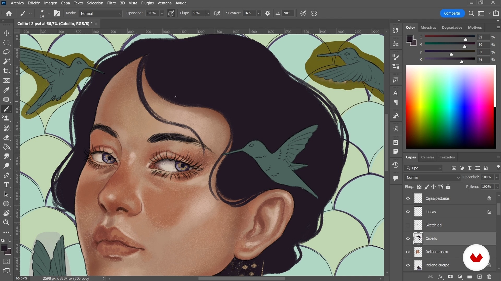Create a new layer with the plus icon
501x281 pixels.
coord(480,277)
